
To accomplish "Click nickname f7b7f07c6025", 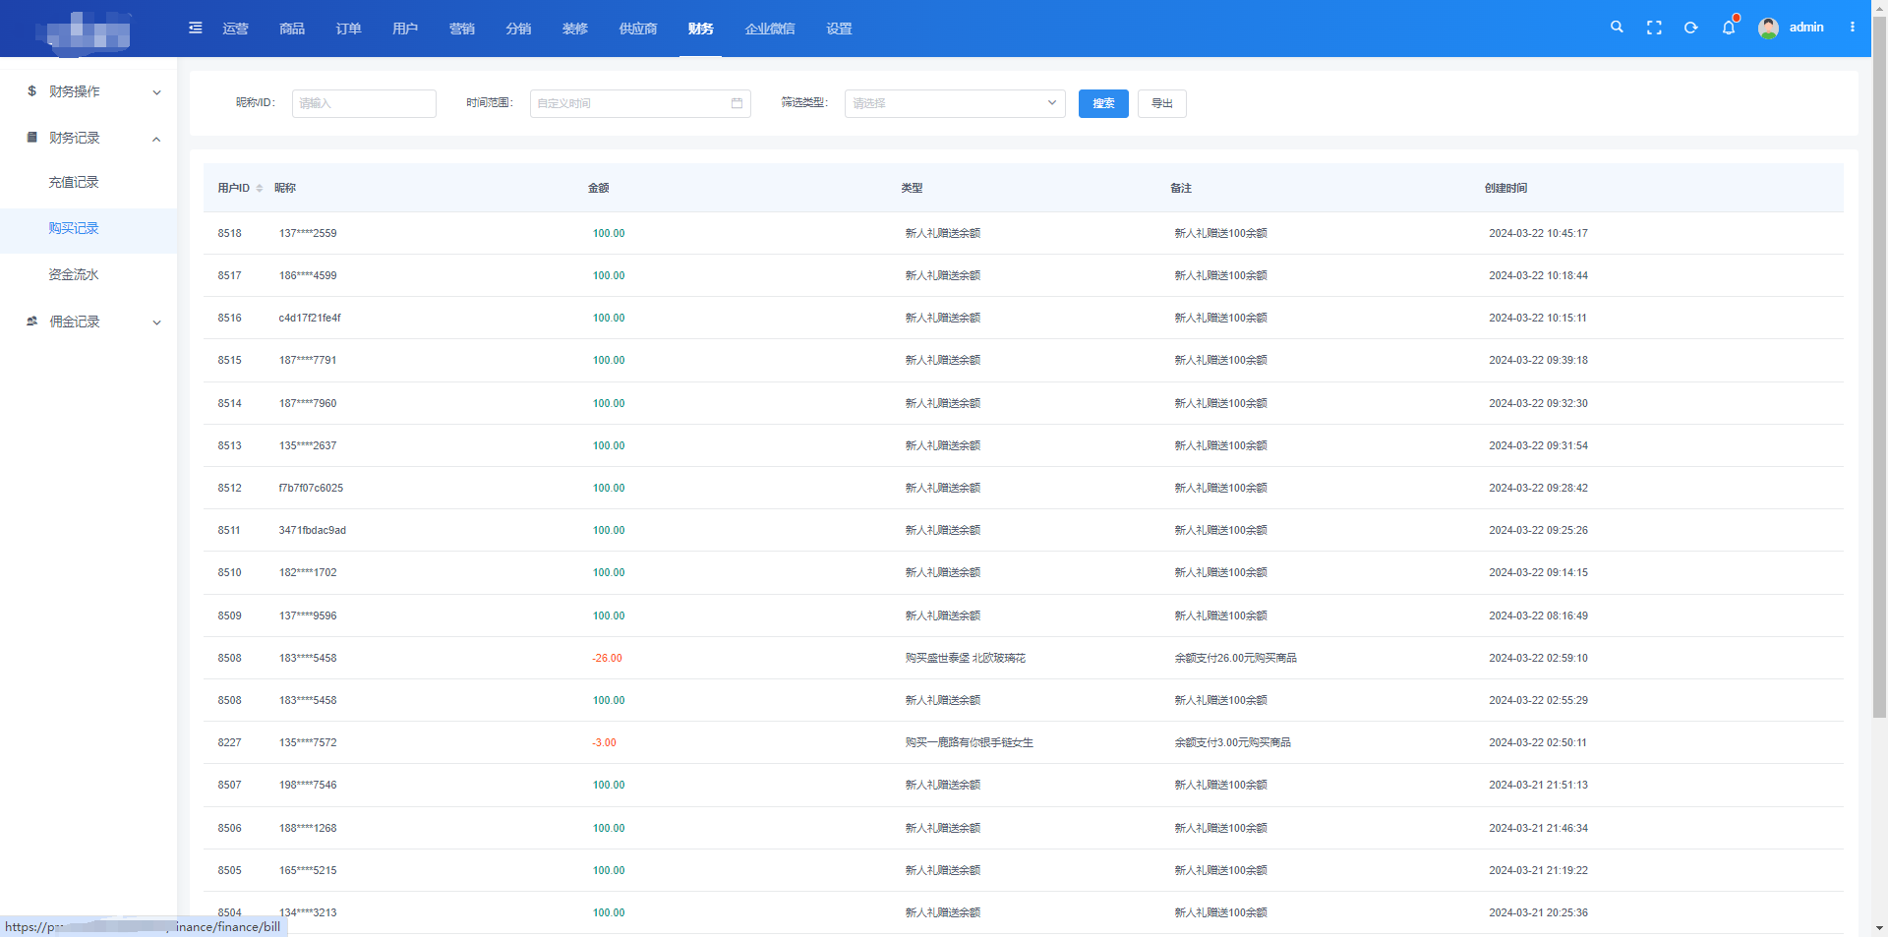I will click(311, 488).
